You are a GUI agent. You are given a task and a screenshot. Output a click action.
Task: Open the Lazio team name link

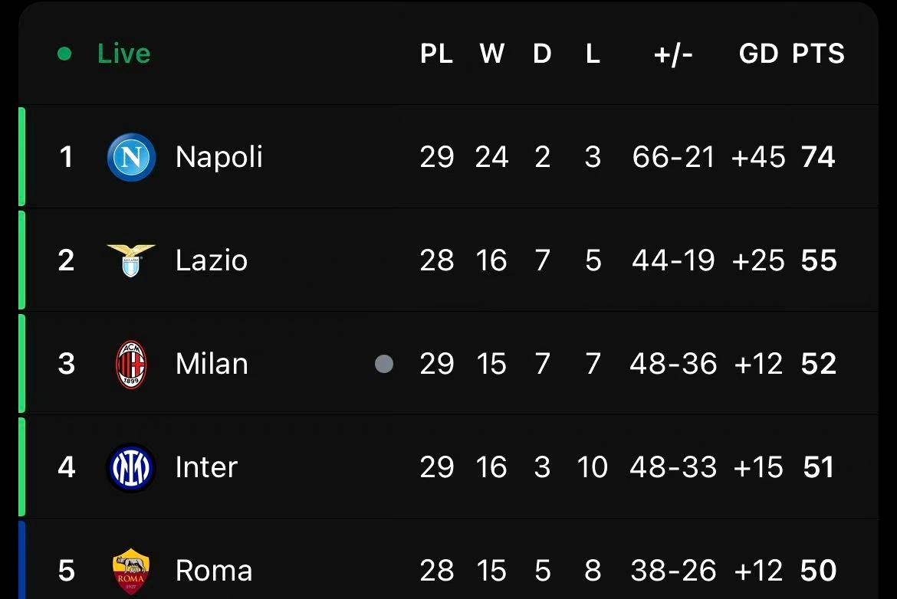pyautogui.click(x=211, y=260)
